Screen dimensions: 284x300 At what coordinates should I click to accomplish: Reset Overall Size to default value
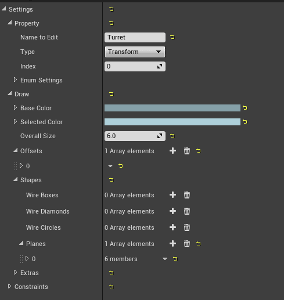172,136
